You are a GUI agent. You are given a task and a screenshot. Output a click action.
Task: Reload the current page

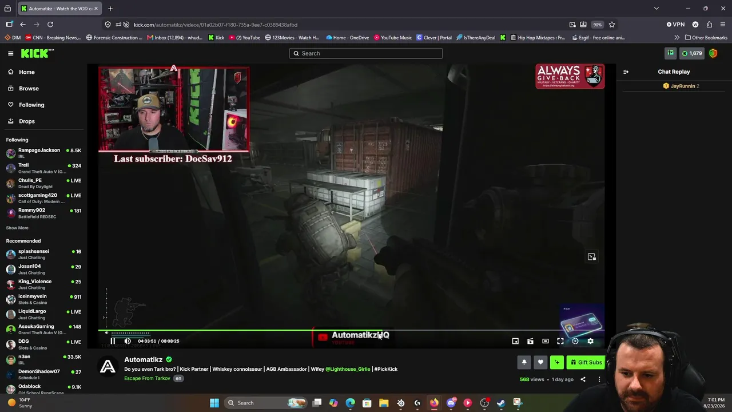click(x=50, y=25)
